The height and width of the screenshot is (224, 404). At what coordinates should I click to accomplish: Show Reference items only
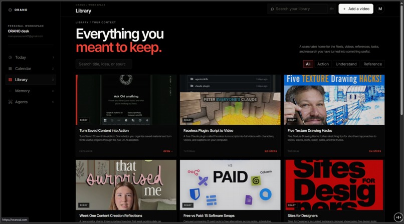(x=372, y=64)
